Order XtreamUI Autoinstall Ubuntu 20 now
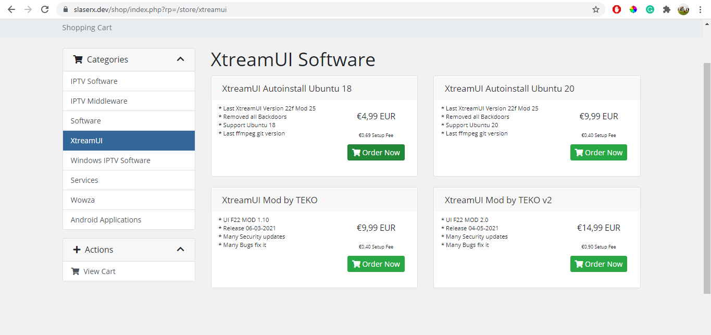711x335 pixels. [x=598, y=153]
